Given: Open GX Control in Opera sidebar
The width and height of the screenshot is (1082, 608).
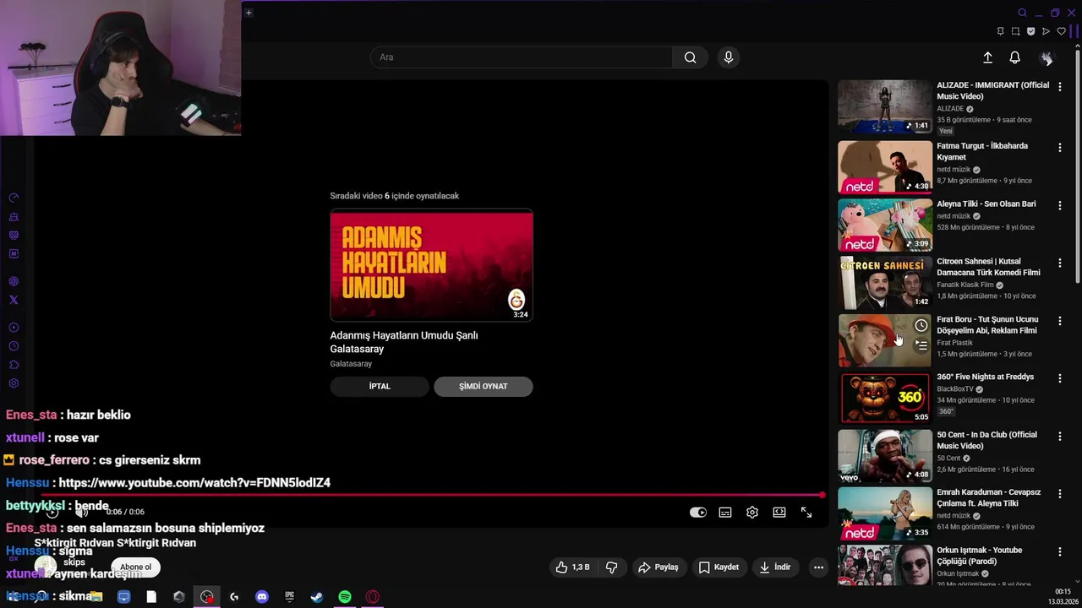Looking at the screenshot, I should tap(14, 198).
